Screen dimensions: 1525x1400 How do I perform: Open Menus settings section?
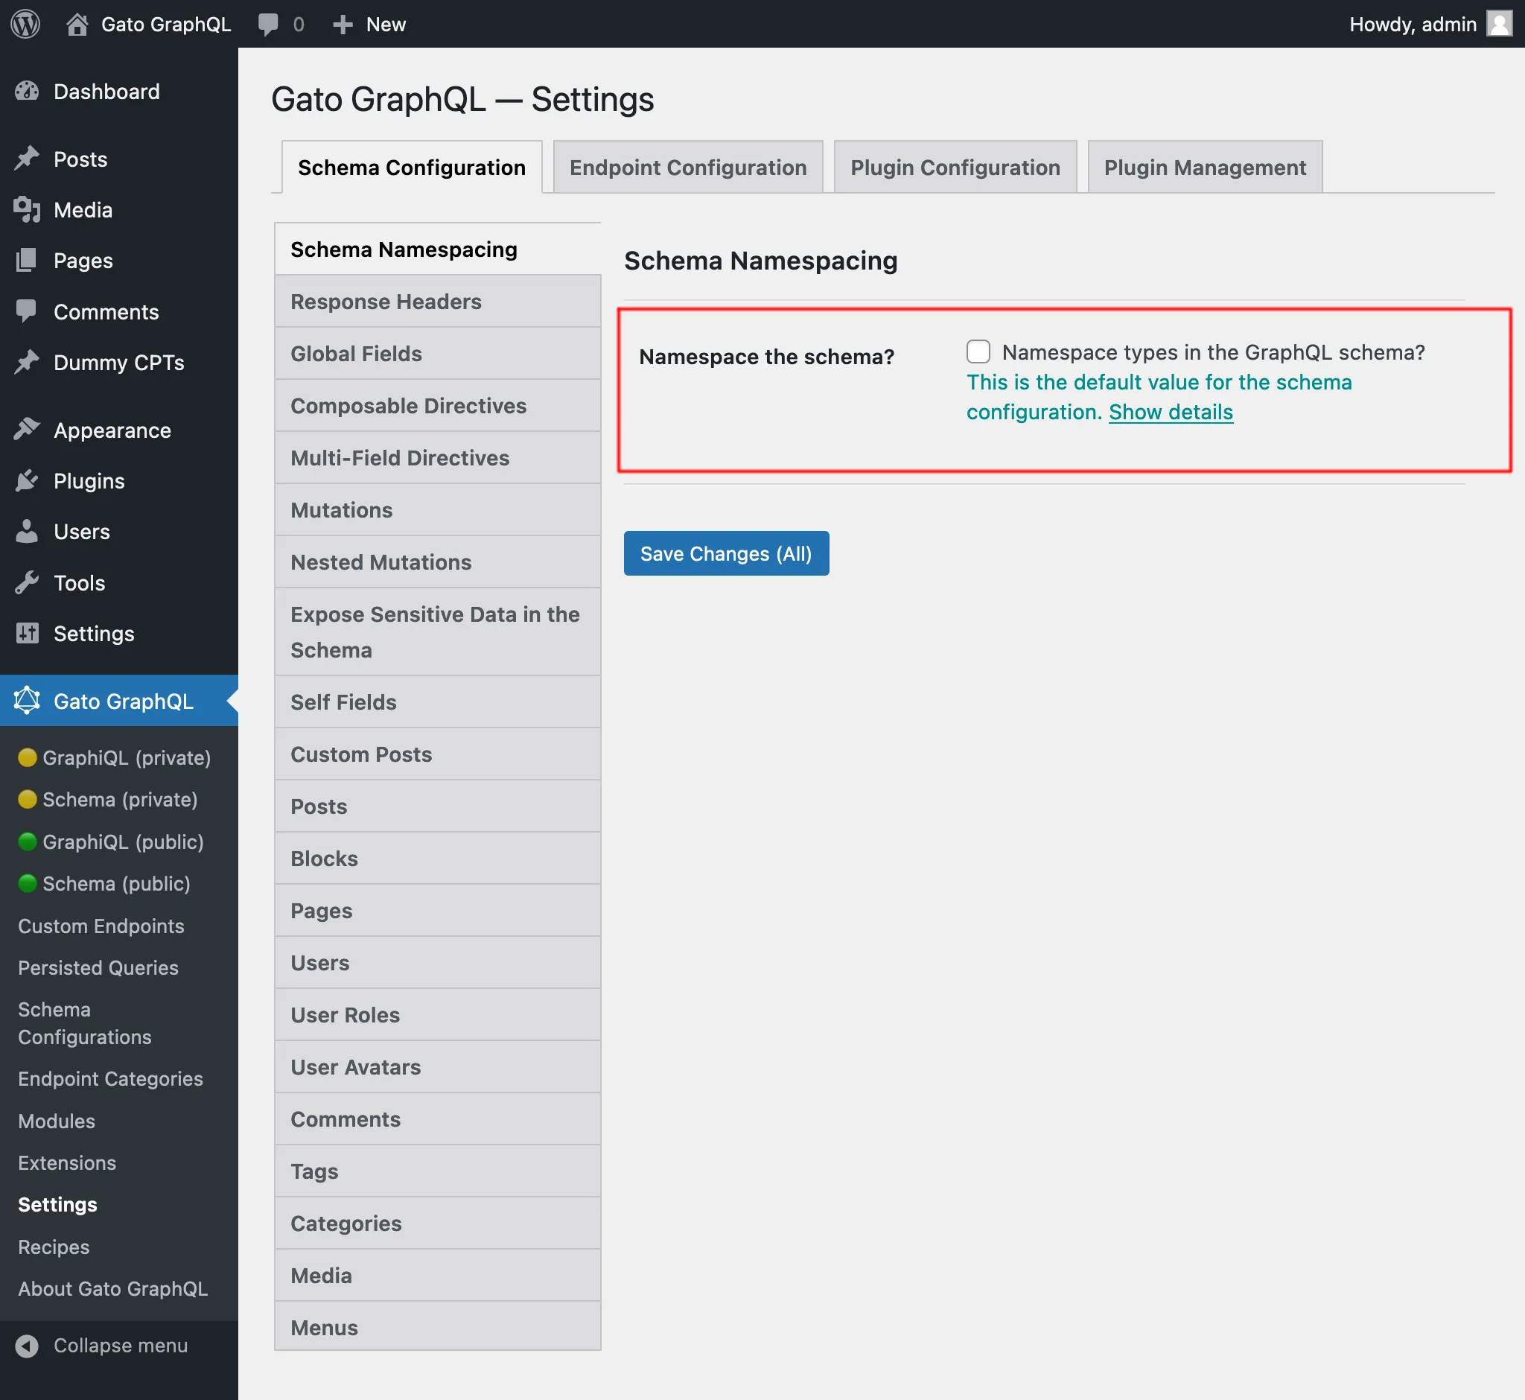[x=438, y=1327]
